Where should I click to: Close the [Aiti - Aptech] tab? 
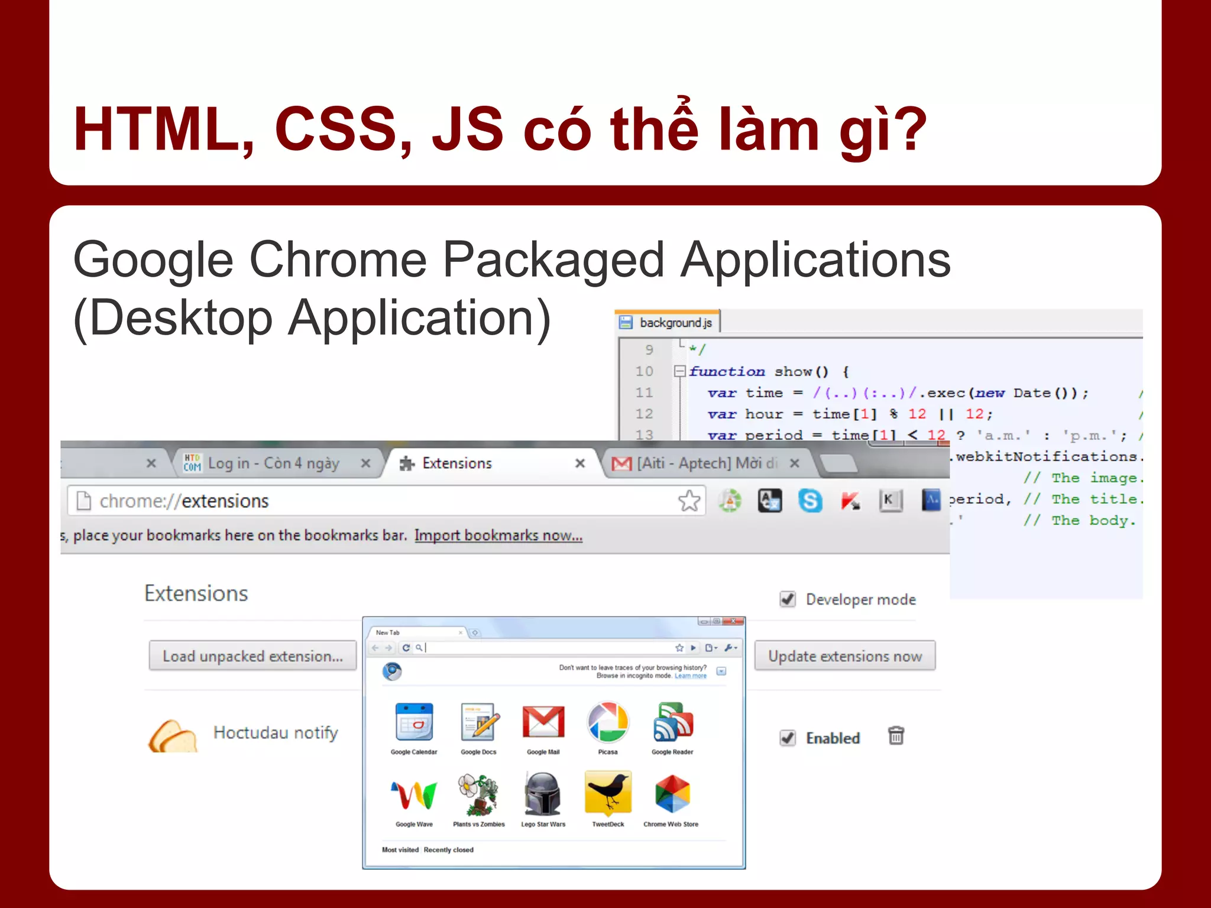point(795,463)
